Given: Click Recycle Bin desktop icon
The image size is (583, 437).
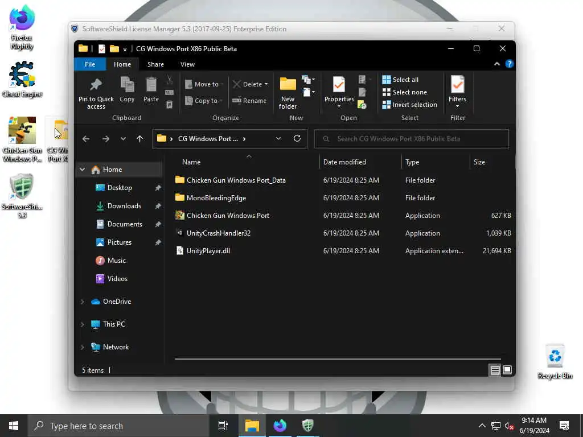Looking at the screenshot, I should tap(555, 361).
